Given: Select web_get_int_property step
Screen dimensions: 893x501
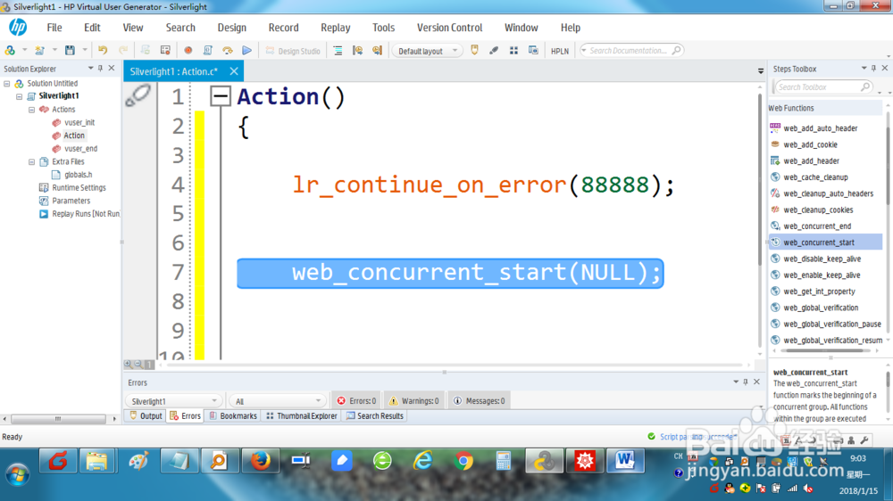Looking at the screenshot, I should [819, 292].
